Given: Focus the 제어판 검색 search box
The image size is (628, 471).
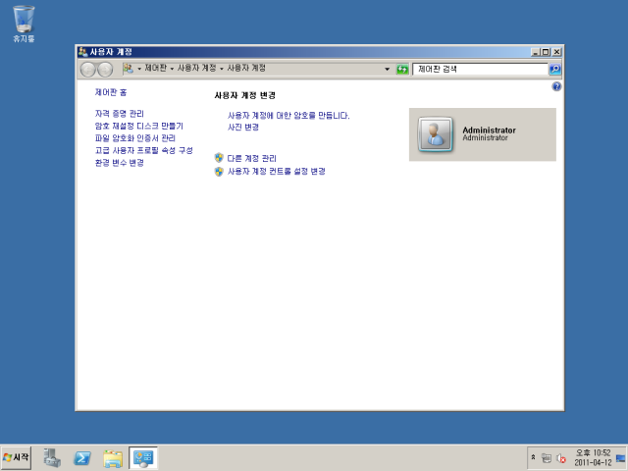Looking at the screenshot, I should click(x=480, y=69).
